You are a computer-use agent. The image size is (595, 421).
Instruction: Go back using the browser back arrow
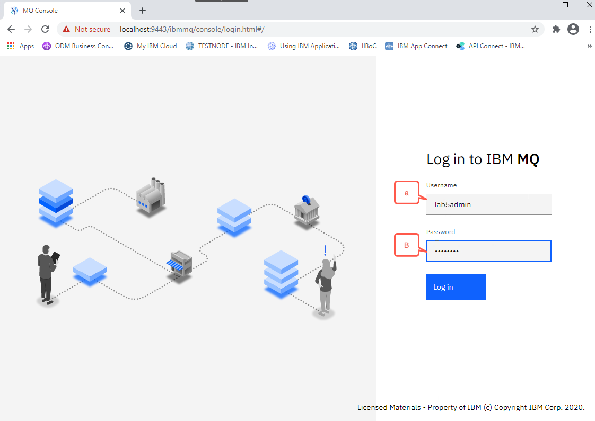click(x=11, y=29)
